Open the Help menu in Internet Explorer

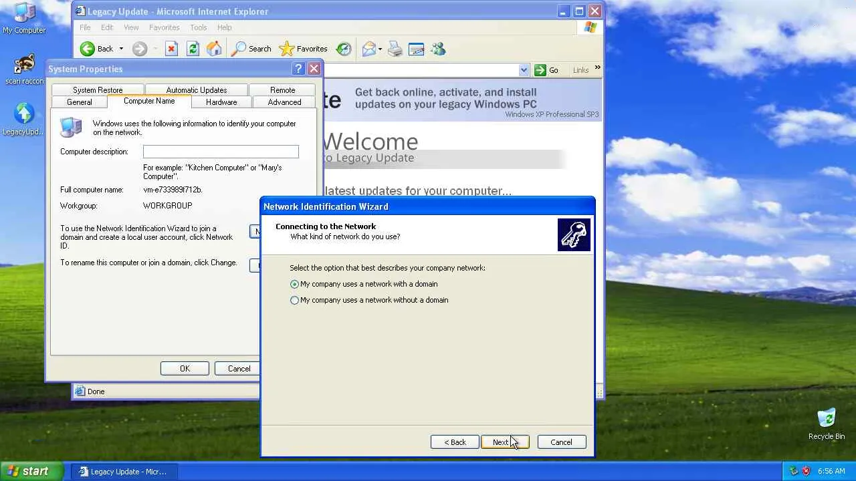pyautogui.click(x=224, y=27)
